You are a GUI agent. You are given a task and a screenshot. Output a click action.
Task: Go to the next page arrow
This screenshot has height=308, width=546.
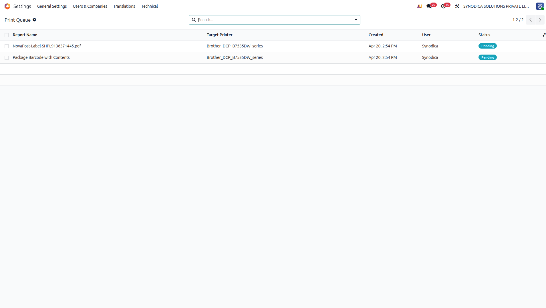[x=540, y=20]
